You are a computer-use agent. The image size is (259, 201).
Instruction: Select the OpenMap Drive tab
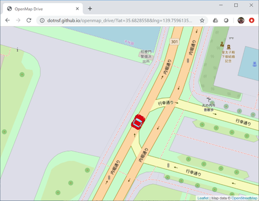43,9
